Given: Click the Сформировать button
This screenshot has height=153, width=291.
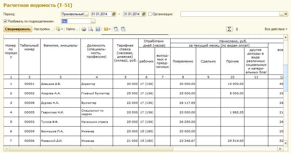Looking at the screenshot, I should click(18, 29).
